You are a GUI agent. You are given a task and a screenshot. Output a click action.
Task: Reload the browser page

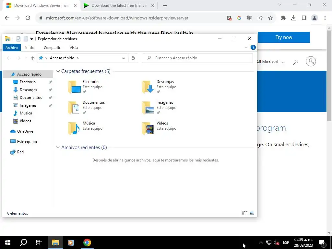28,18
